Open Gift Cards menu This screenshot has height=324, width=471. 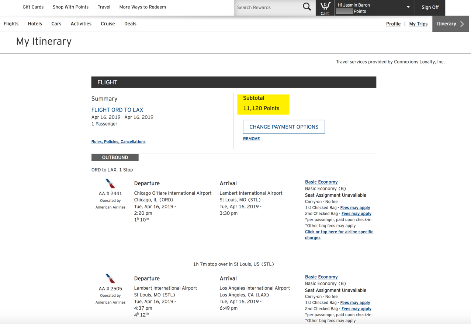33,7
